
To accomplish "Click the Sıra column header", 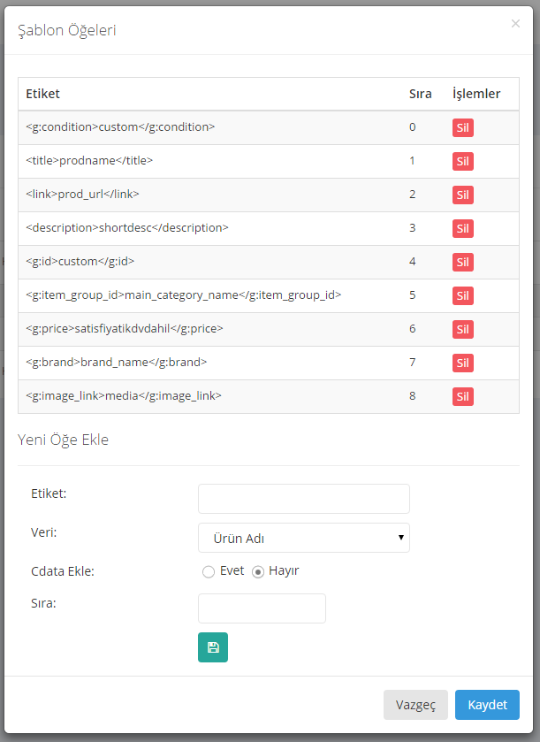I will [x=420, y=94].
